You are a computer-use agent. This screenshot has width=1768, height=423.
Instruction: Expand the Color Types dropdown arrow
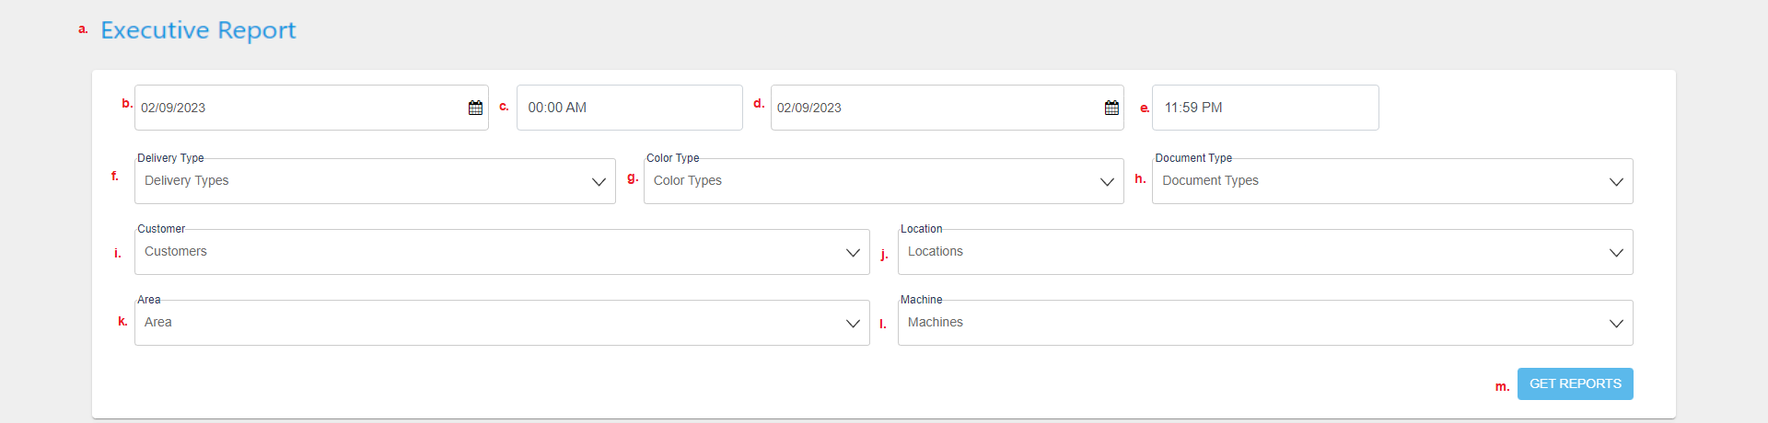tap(1107, 182)
